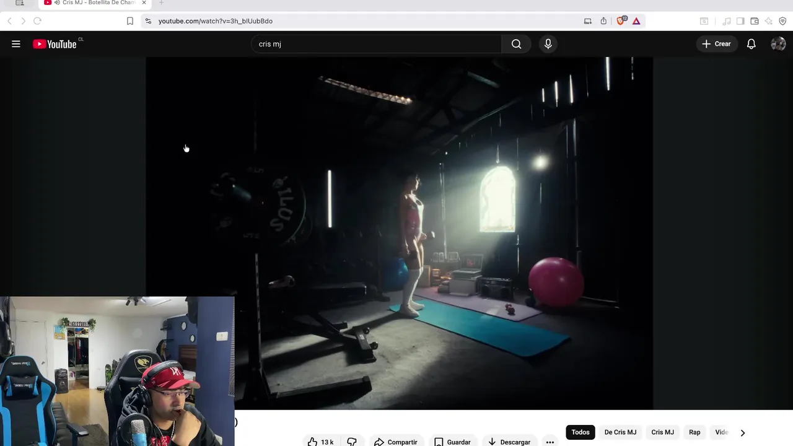Click the Compartir share button
The height and width of the screenshot is (446, 793).
point(396,442)
